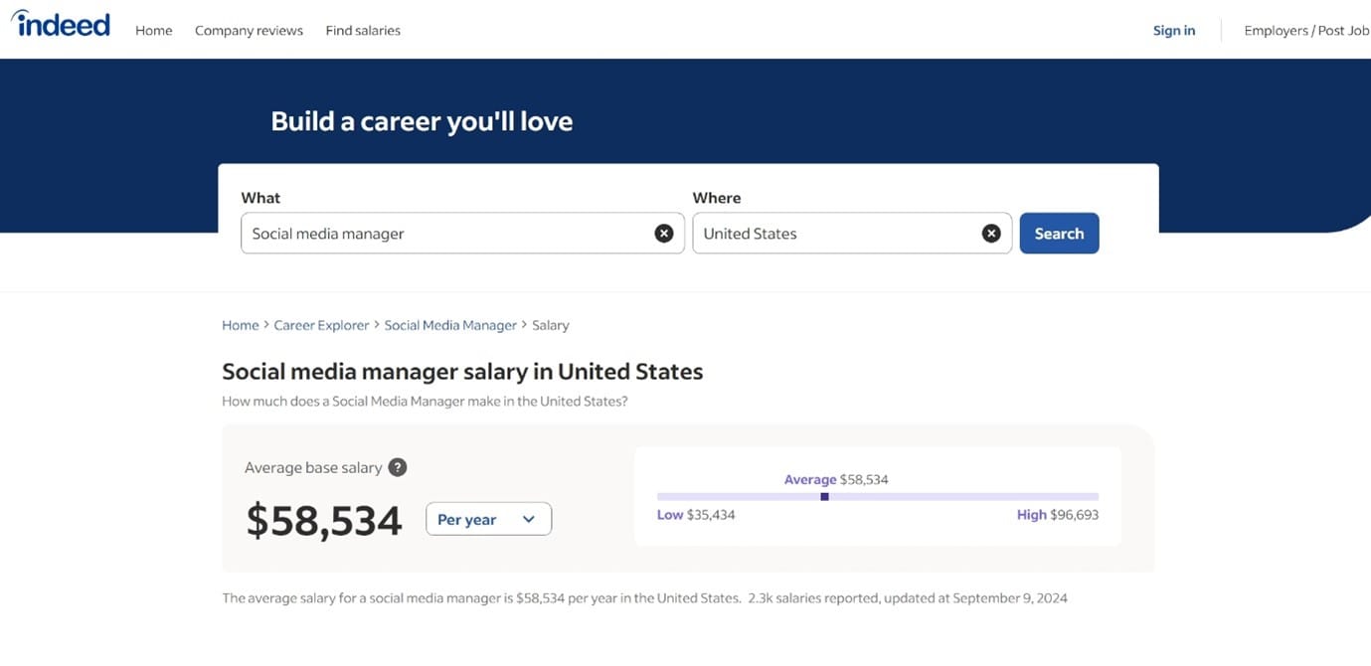Expand the Per year pay period dropdown
Screen dimensions: 1371x666
(488, 519)
